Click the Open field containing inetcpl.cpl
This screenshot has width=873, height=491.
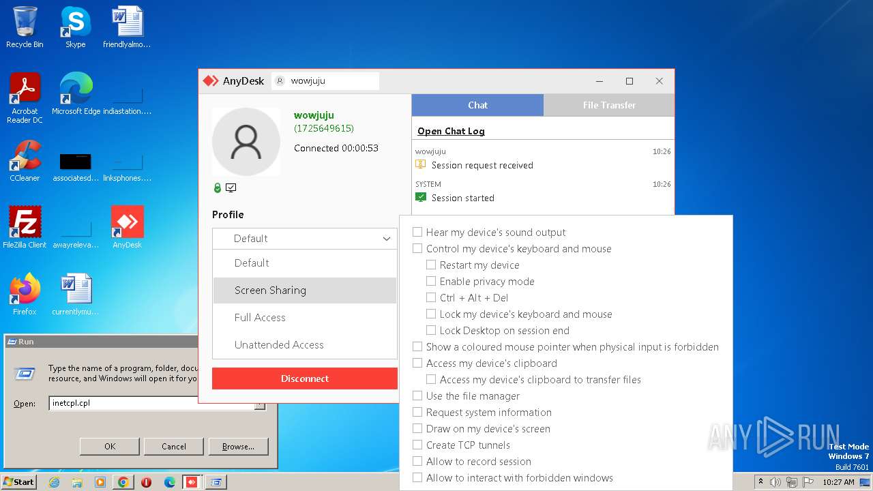pos(153,403)
